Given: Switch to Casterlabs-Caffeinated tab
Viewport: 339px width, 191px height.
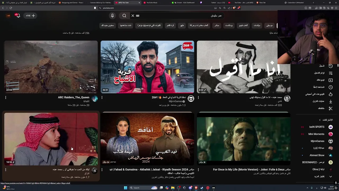Looking at the screenshot, I should pyautogui.click(x=295, y=3).
